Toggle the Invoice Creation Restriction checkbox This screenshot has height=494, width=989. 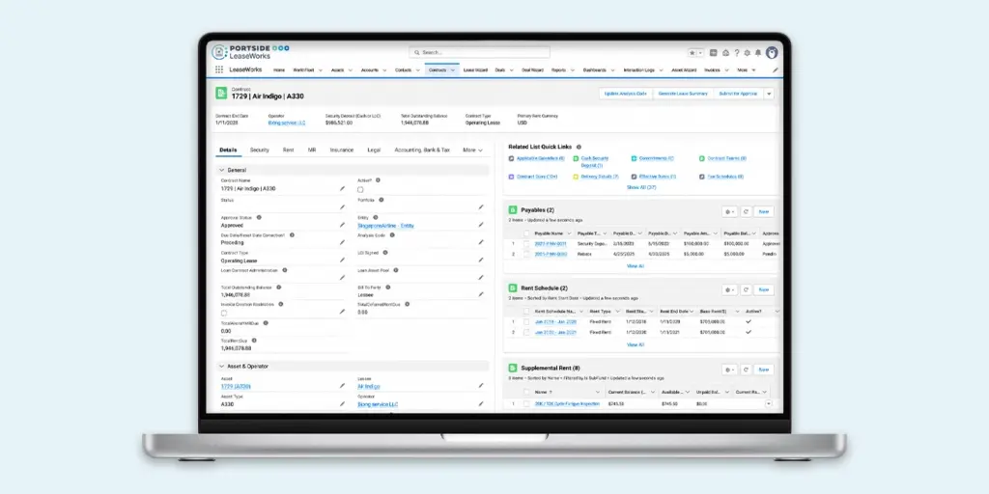pyautogui.click(x=224, y=313)
